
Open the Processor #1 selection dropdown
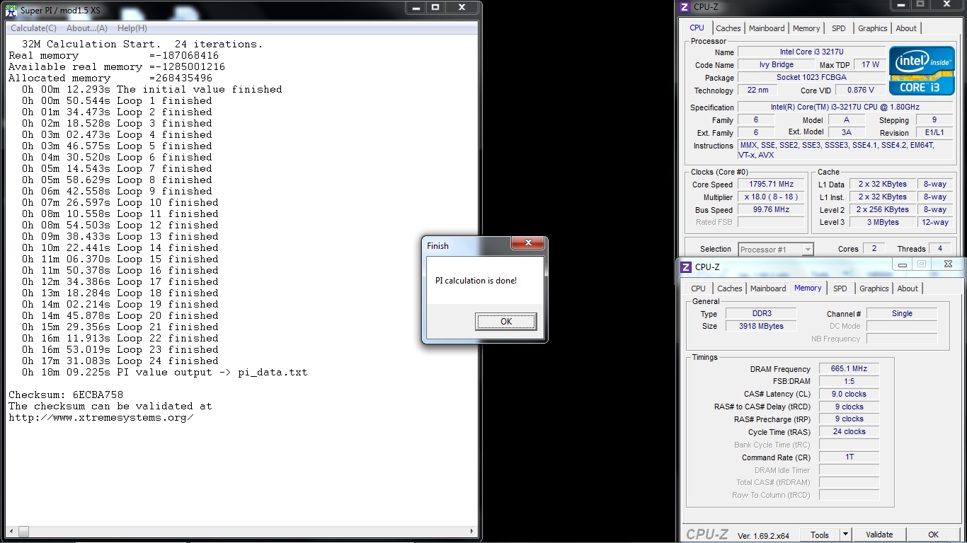coord(776,249)
